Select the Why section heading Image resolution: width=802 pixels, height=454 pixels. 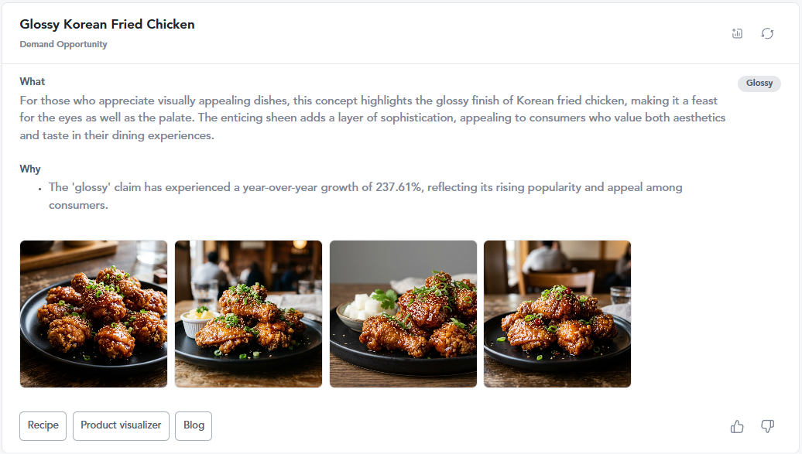[x=30, y=169]
